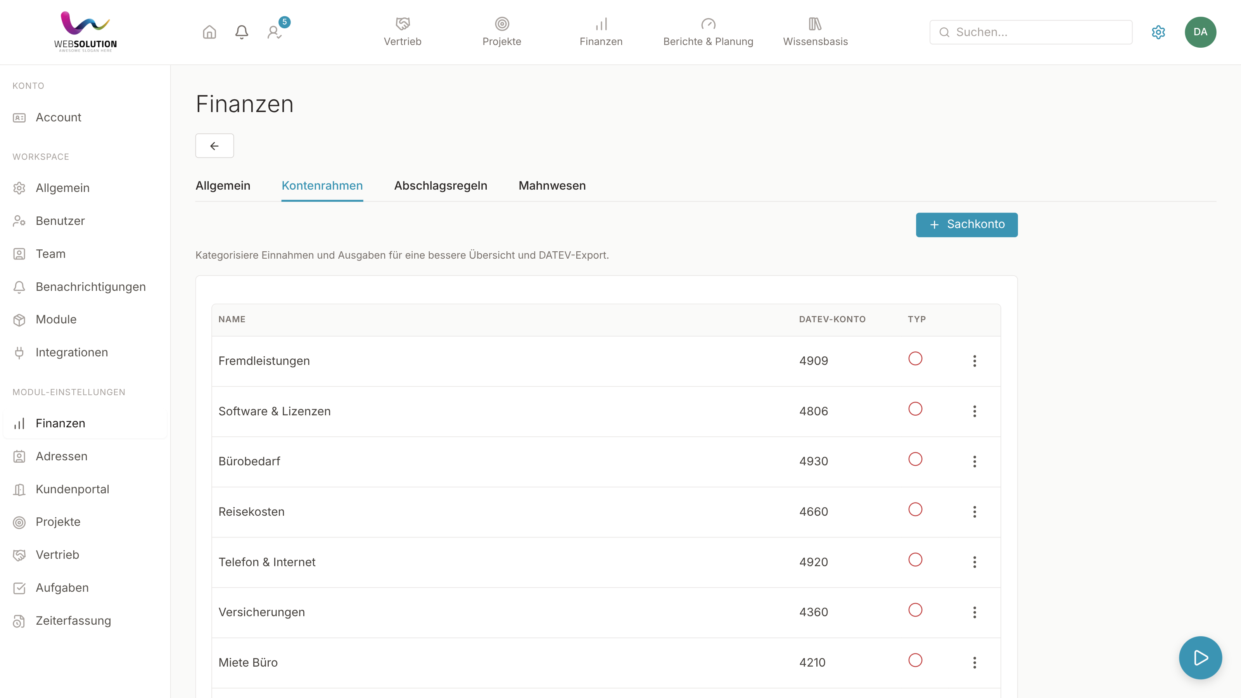
Task: Click DATEV account number 4806
Action: coord(813,411)
